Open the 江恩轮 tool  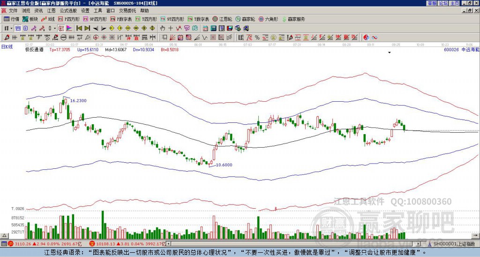(x=222, y=19)
